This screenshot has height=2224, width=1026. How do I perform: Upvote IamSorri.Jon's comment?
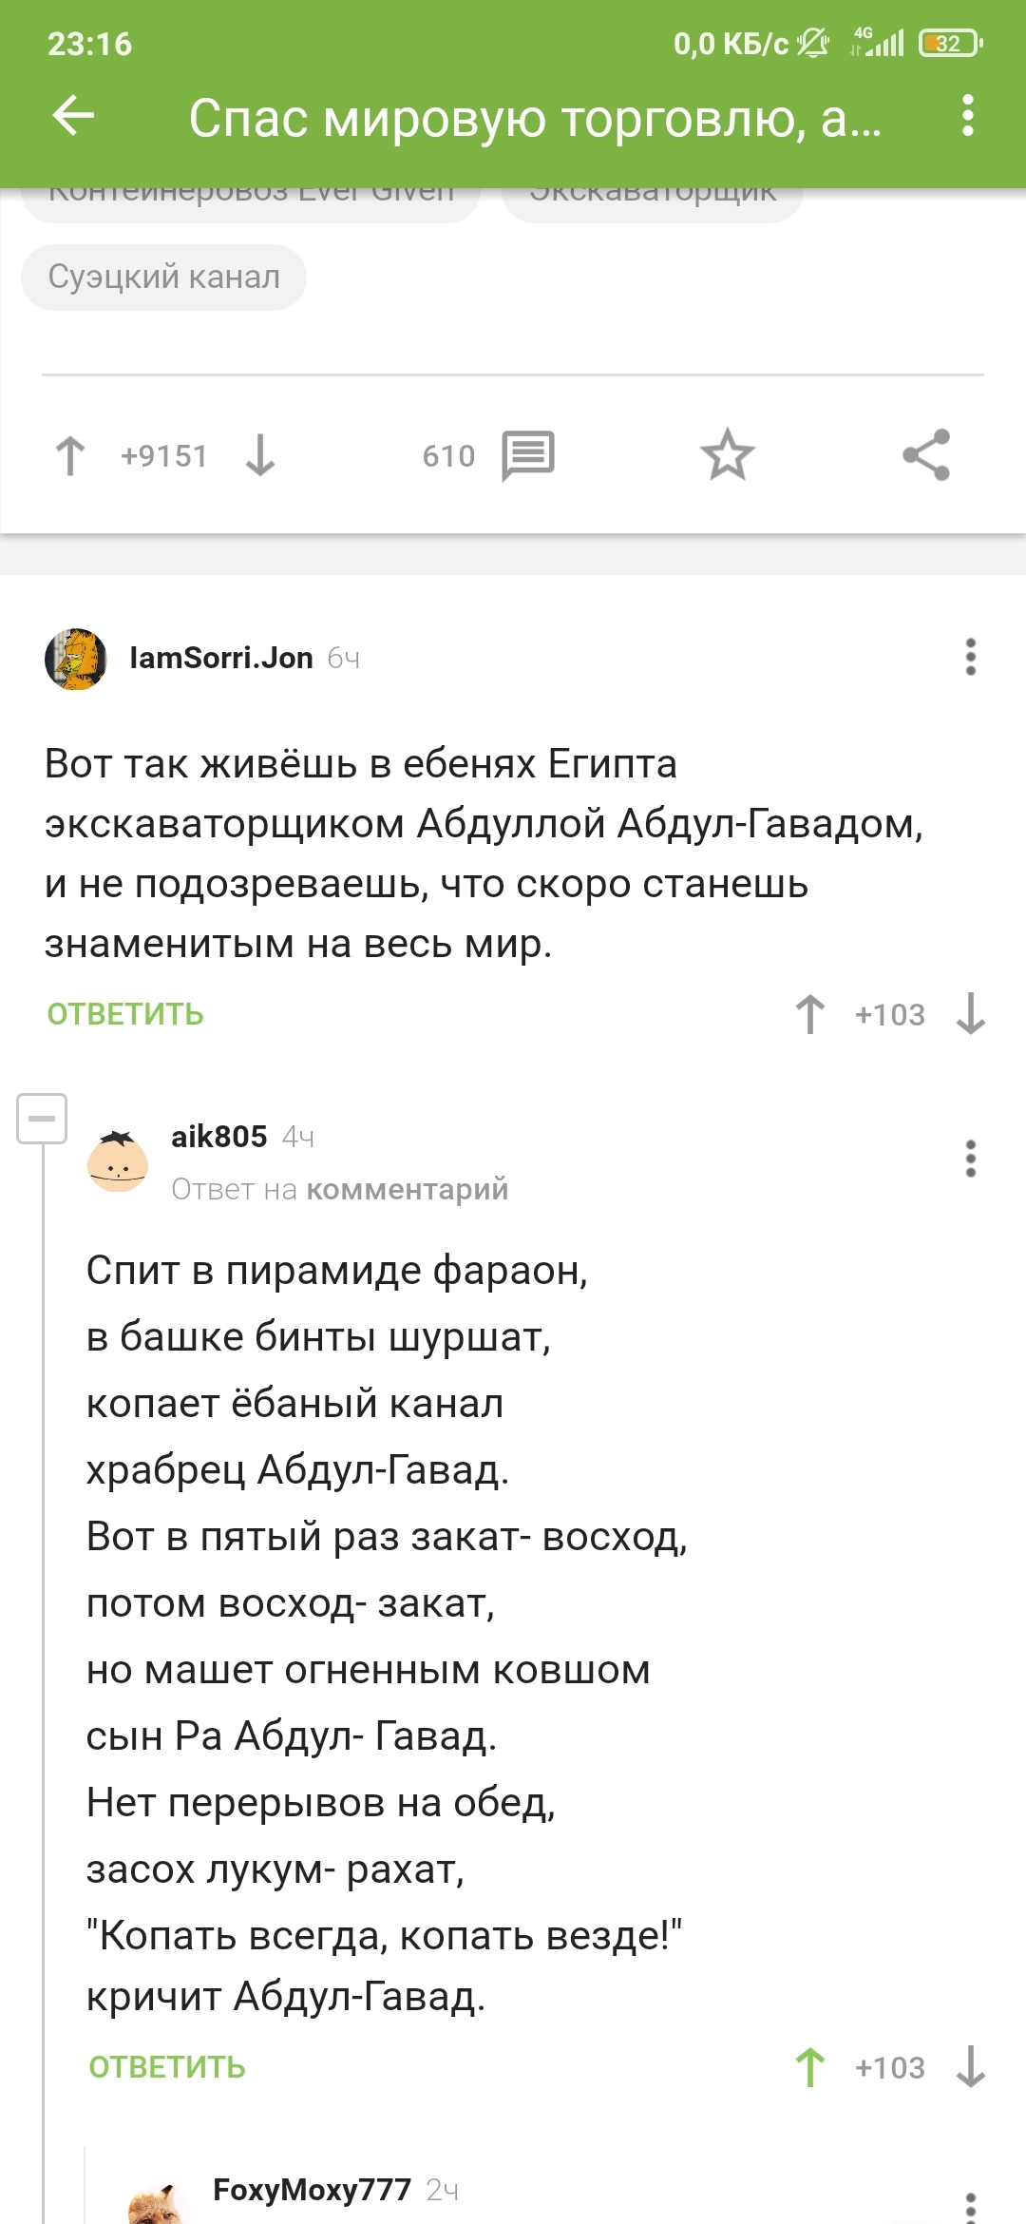810,1014
